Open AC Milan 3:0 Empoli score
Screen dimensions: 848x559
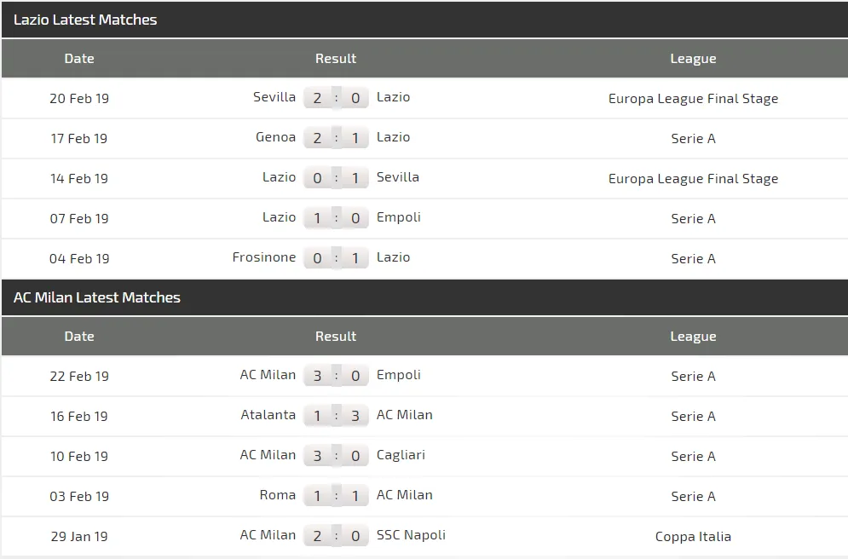click(336, 376)
